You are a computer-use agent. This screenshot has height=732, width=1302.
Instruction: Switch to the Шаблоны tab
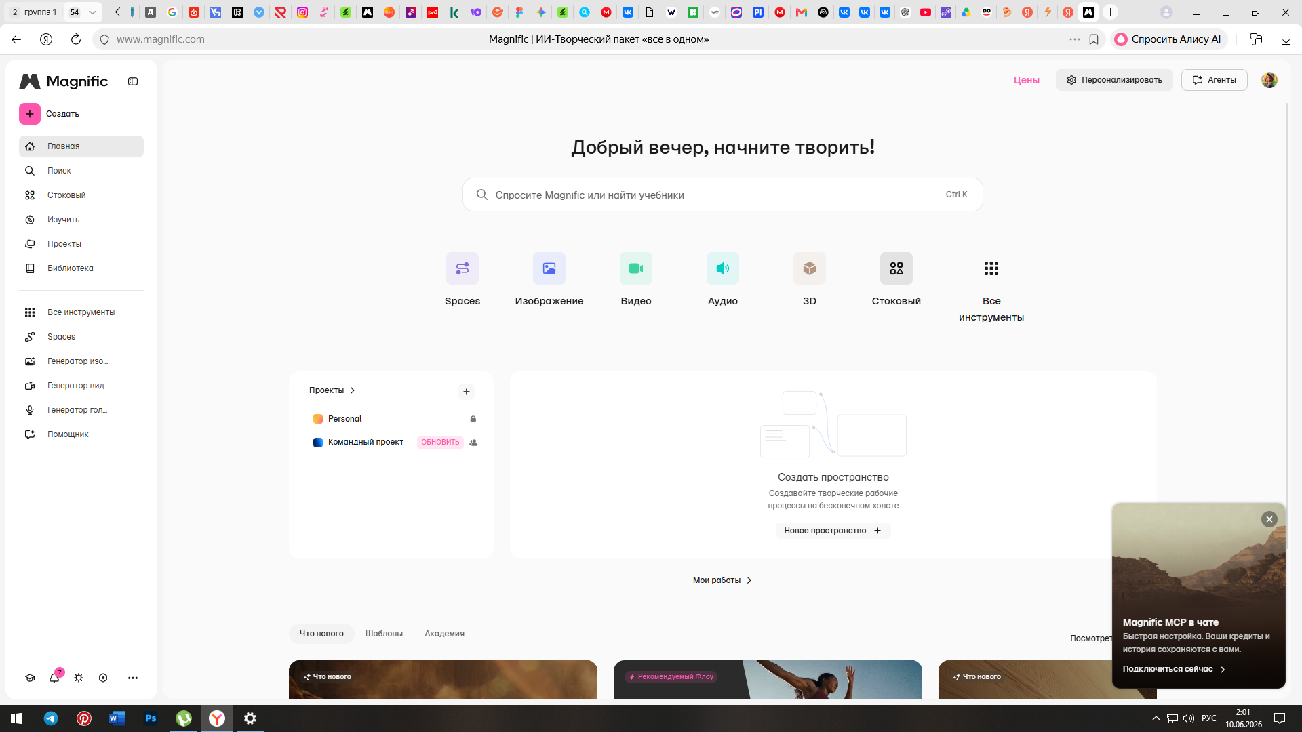[384, 634]
